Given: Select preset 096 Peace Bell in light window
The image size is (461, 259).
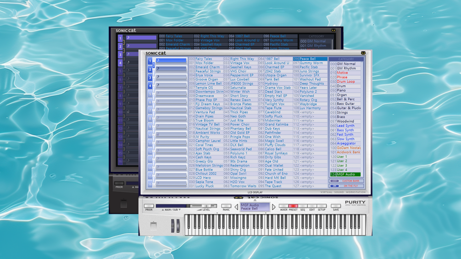Looking at the screenshot, I should [310, 59].
